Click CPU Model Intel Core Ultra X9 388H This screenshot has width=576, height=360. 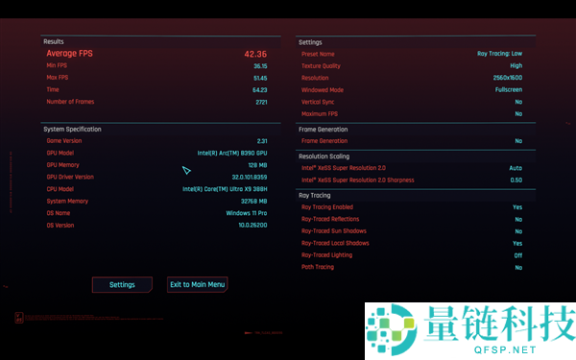225,189
